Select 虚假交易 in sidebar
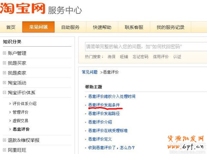This screenshot has width=207, height=154. (x=20, y=121)
